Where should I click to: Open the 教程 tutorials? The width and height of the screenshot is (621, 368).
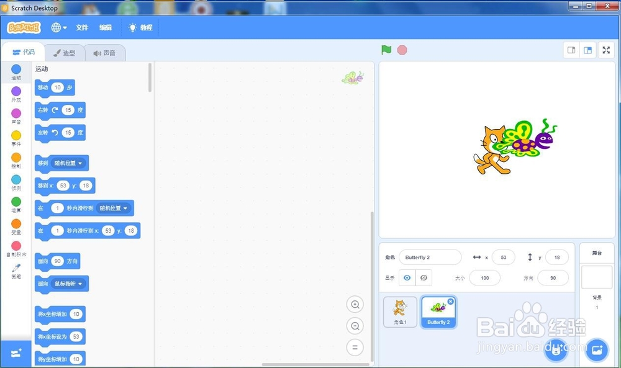(x=140, y=27)
